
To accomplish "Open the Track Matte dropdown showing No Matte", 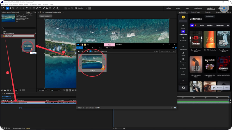I will click(64, 102).
